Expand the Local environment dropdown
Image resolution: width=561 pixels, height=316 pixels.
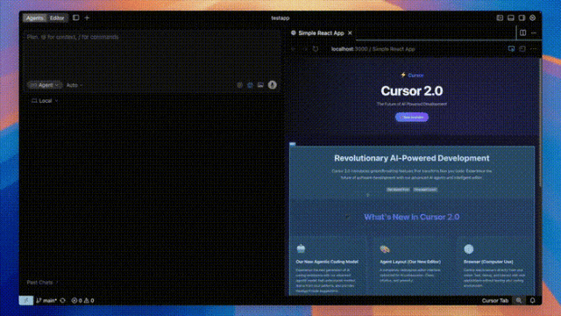point(45,101)
